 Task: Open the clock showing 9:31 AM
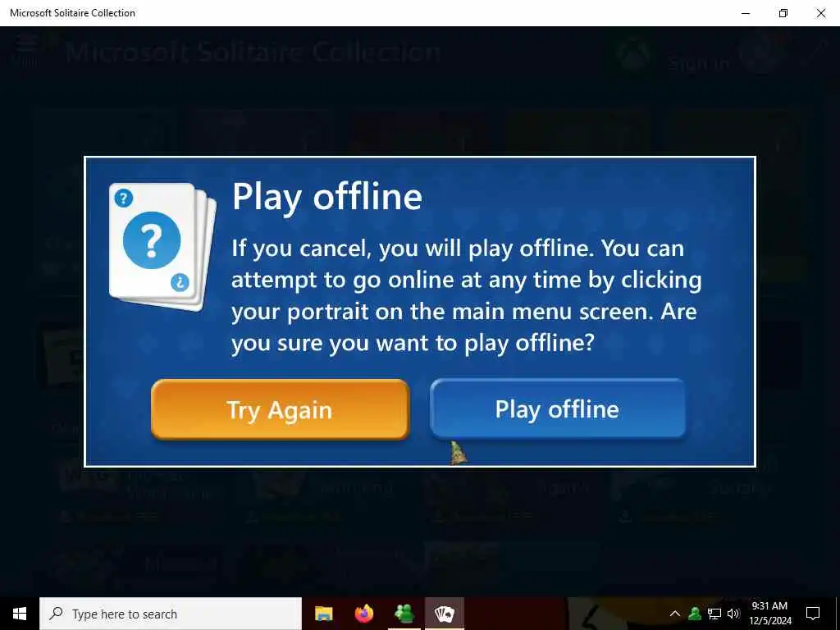(769, 614)
